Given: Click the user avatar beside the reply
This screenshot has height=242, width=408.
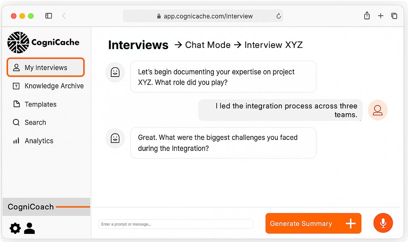Looking at the screenshot, I should pos(378,110).
